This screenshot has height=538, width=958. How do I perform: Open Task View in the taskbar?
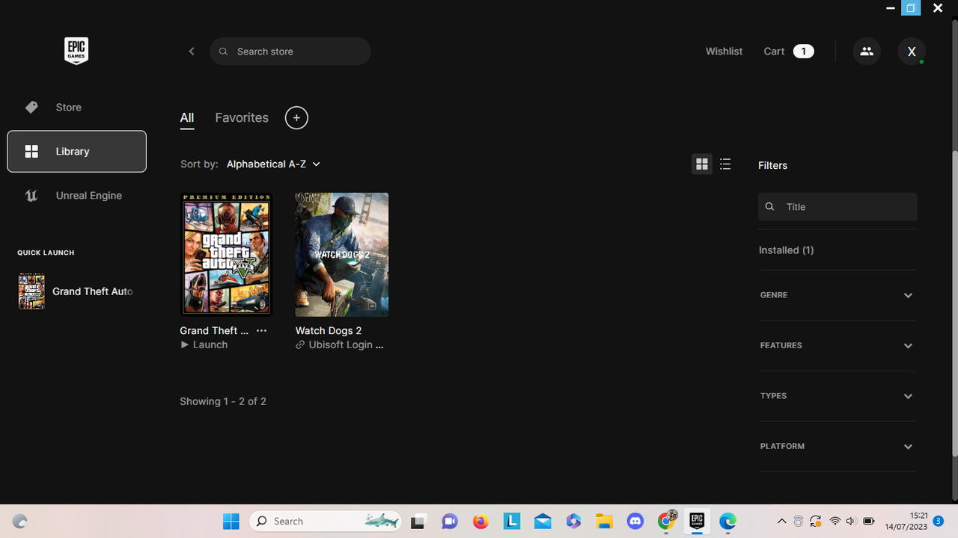click(x=418, y=521)
